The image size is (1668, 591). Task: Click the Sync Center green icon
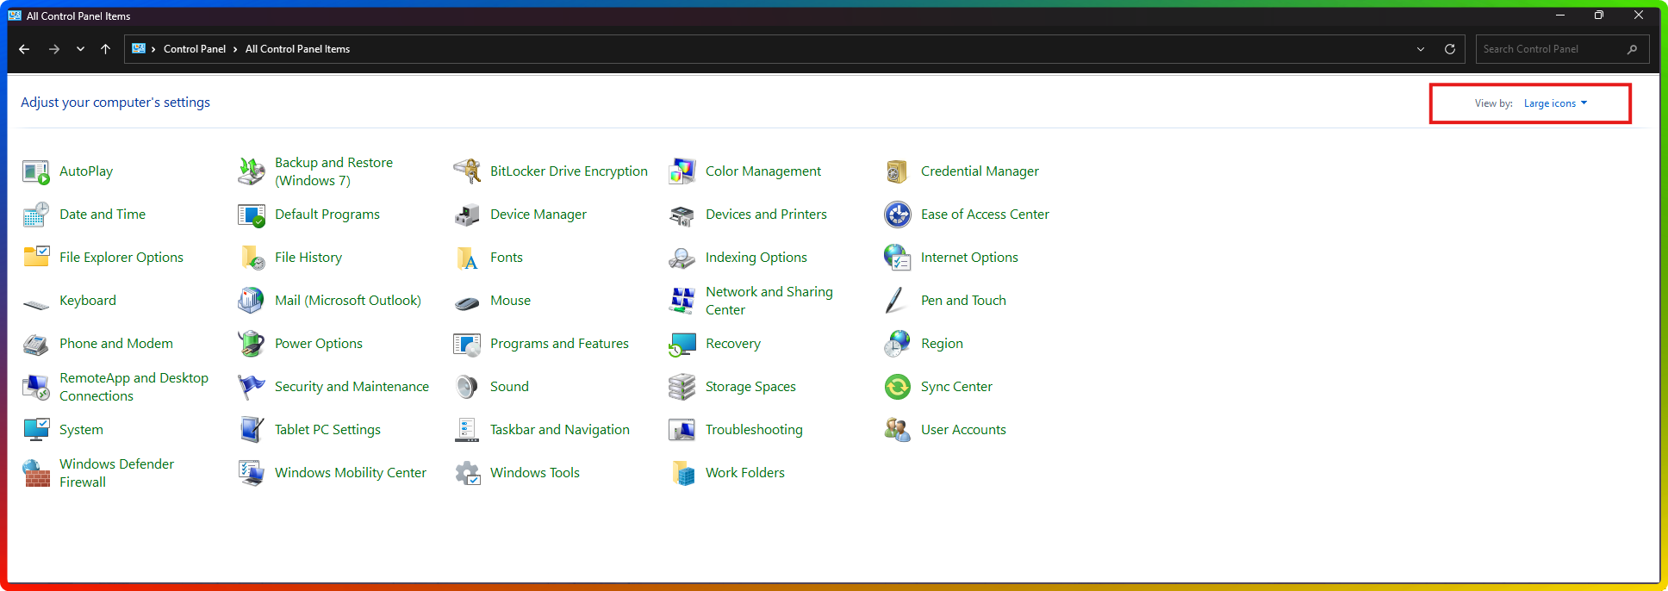click(x=898, y=387)
